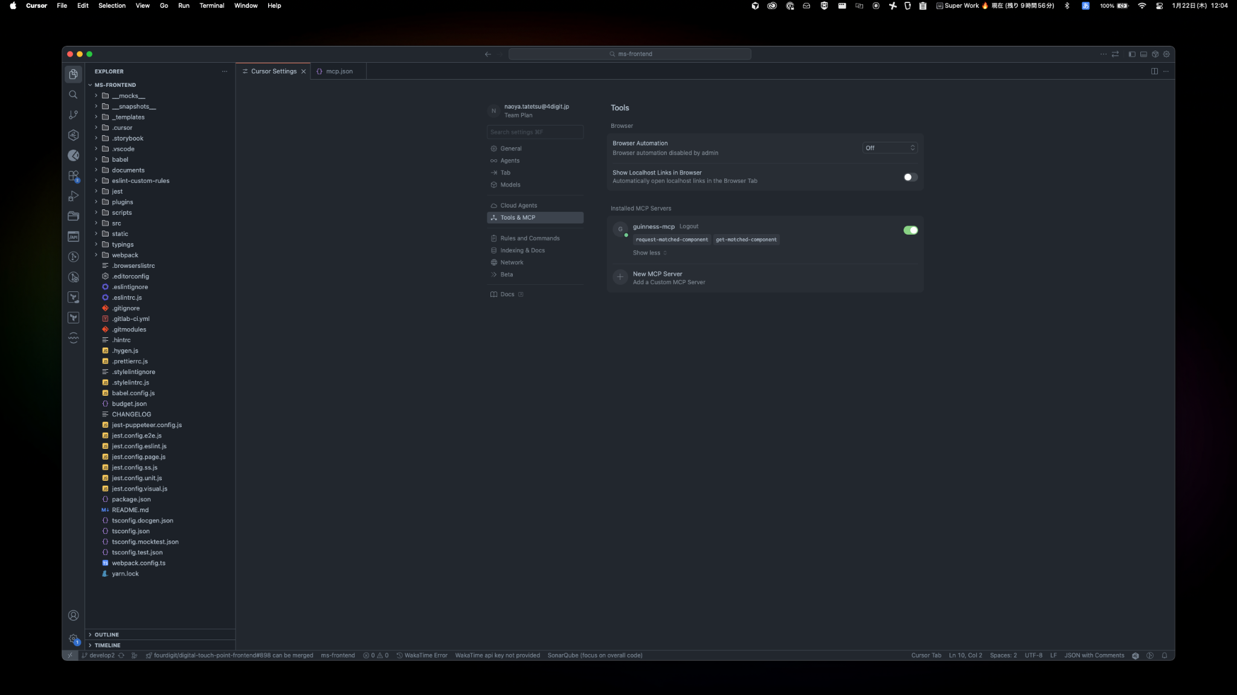Click the go back arrow in title bar
The width and height of the screenshot is (1237, 695).
(x=488, y=54)
